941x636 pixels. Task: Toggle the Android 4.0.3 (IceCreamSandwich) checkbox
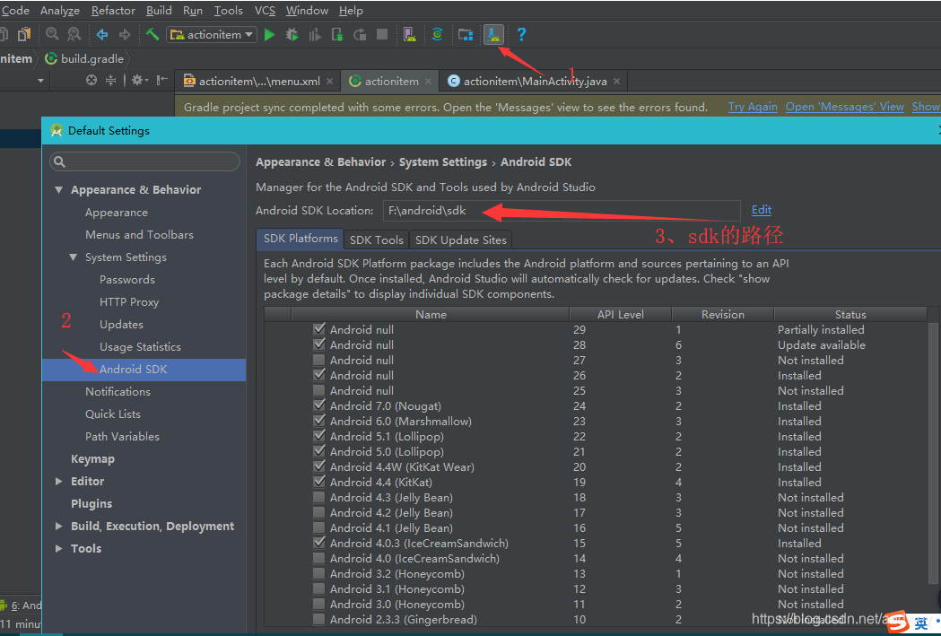(x=319, y=543)
